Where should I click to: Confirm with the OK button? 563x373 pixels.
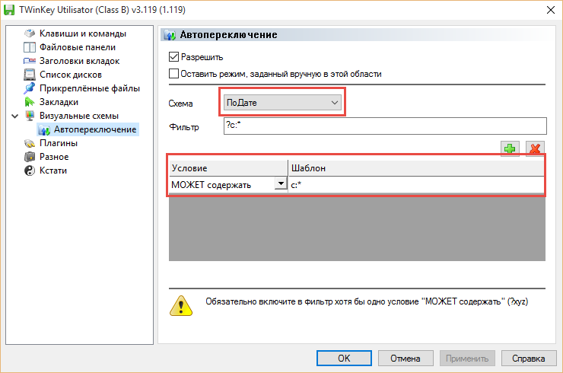click(x=344, y=359)
